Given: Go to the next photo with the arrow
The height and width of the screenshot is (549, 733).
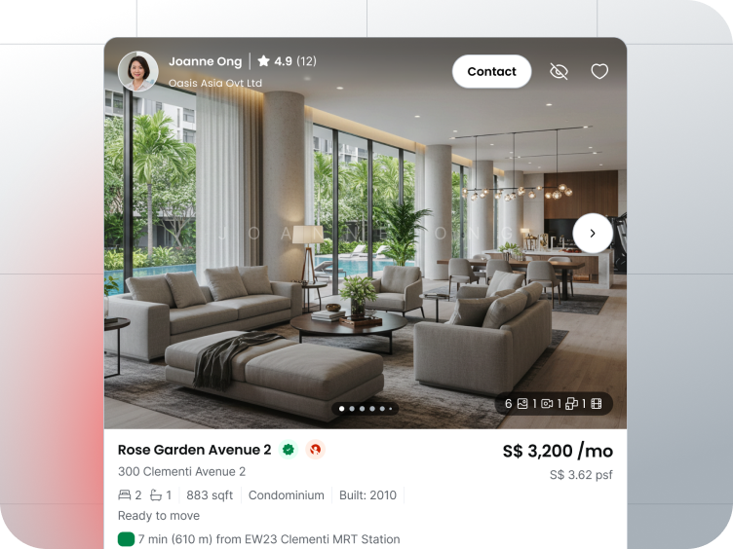Looking at the screenshot, I should (593, 233).
